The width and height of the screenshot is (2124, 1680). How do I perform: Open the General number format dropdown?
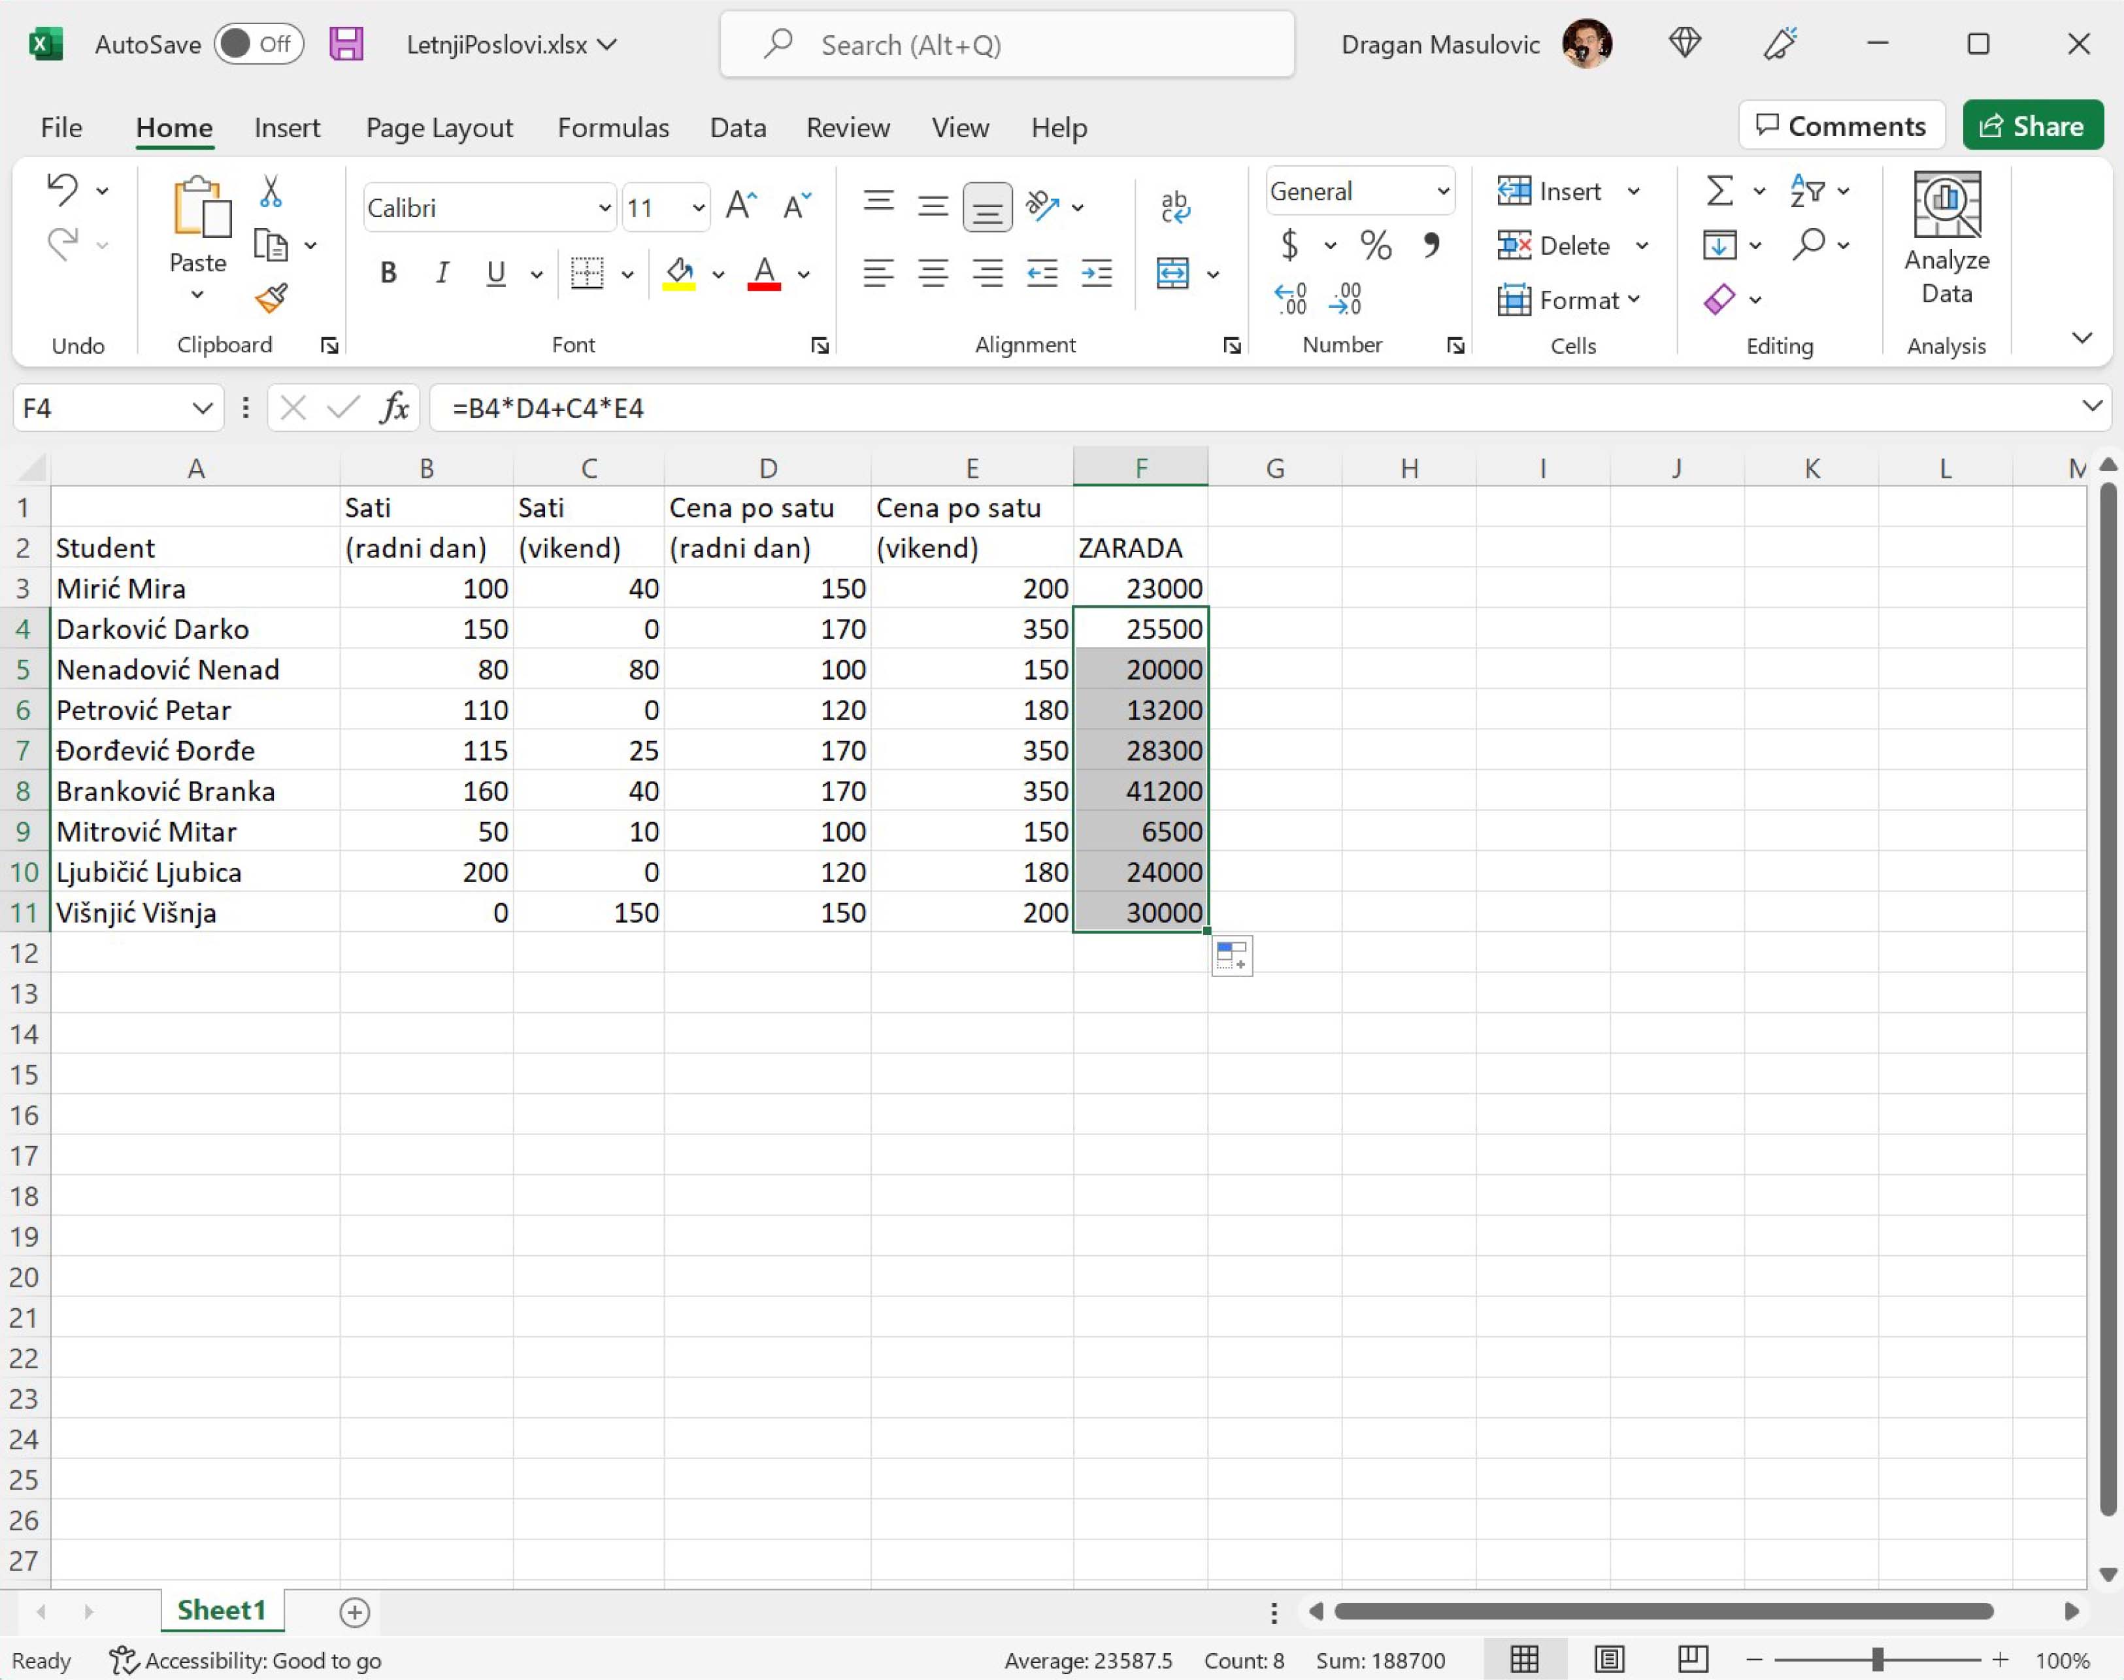(1442, 191)
